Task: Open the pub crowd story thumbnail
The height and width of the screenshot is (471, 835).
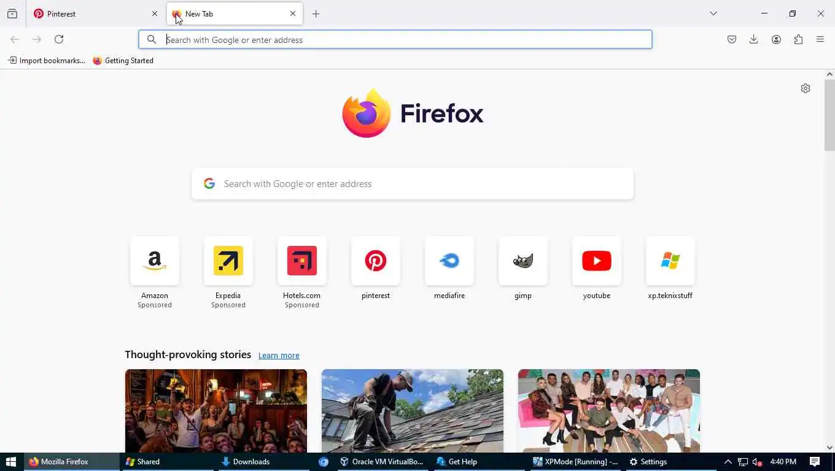Action: [216, 411]
